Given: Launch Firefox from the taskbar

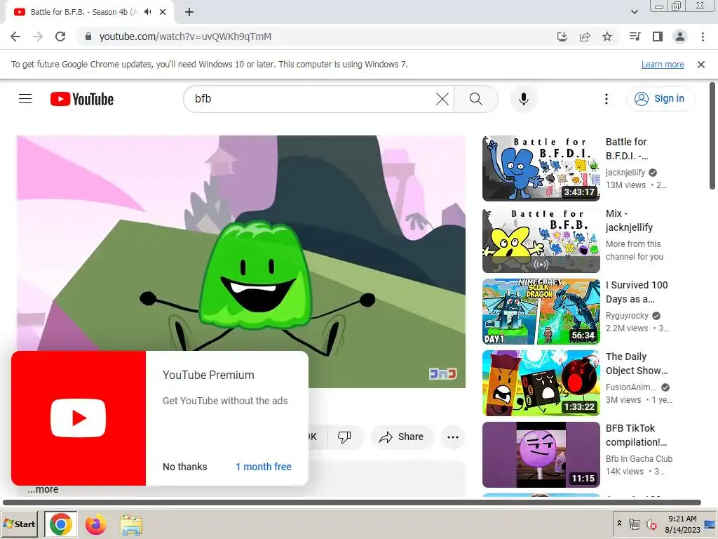Looking at the screenshot, I should click(x=95, y=524).
